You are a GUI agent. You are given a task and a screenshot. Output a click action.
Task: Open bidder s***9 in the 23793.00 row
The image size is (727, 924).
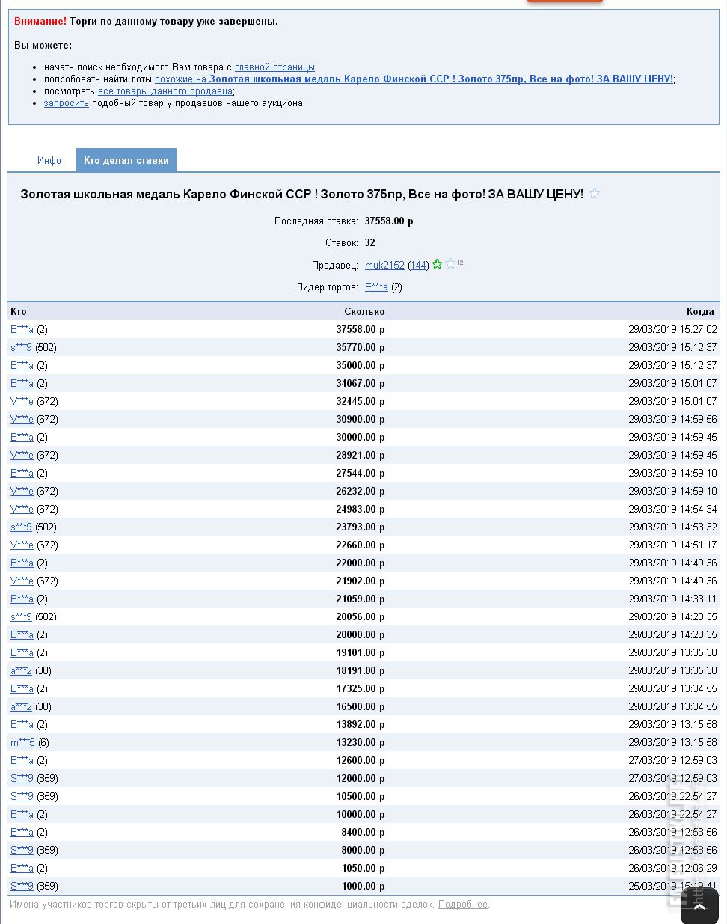tap(21, 527)
